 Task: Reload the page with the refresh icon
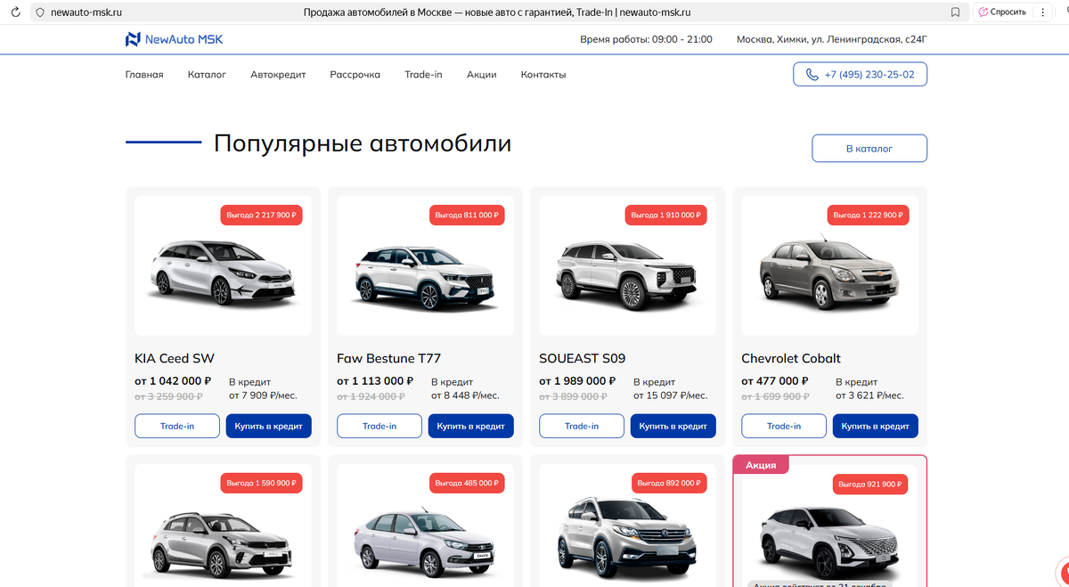14,12
